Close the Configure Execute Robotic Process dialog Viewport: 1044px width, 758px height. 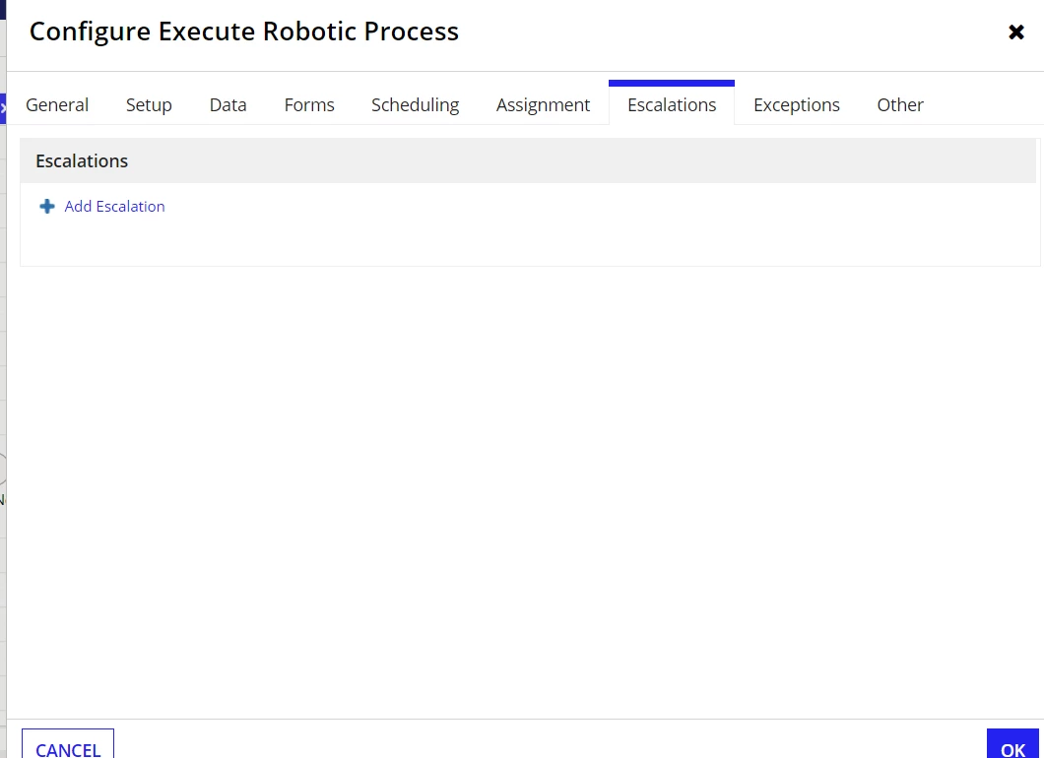pyautogui.click(x=1016, y=32)
